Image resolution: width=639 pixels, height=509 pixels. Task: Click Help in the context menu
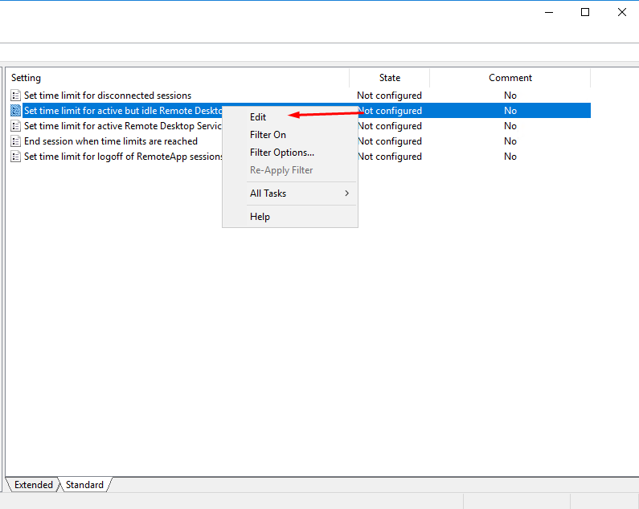point(260,217)
